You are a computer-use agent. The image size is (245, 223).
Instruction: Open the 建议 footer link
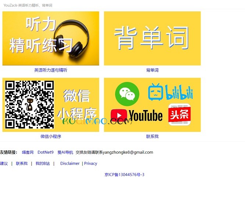4,164
